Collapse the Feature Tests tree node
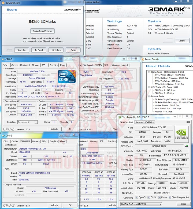Image resolution: width=193 pixels, height=209 pixels. (x=149, y=96)
